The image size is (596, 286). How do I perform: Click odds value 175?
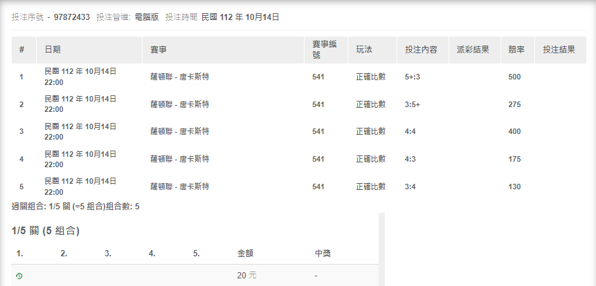[x=514, y=159]
